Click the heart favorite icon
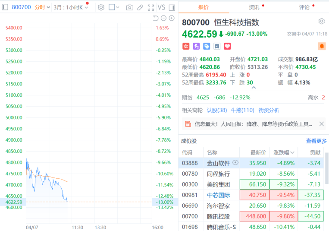Screen dimensions: 329x231 [x=227, y=46]
